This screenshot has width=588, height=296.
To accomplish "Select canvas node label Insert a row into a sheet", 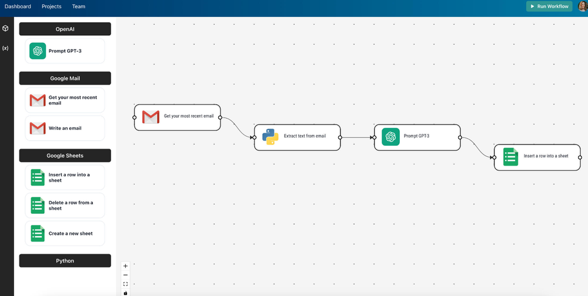I will click(x=546, y=156).
